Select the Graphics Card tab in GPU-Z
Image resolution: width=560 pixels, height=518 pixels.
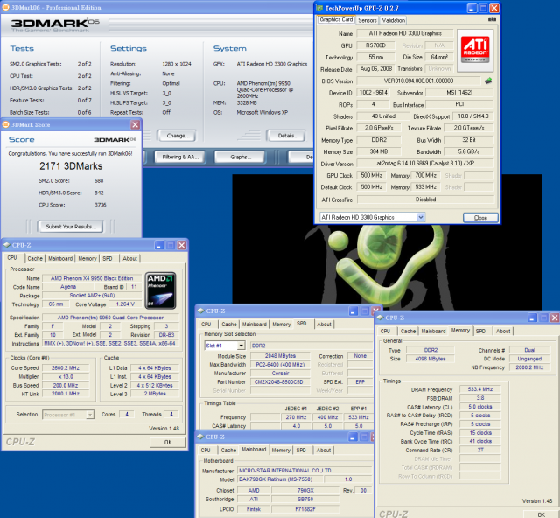(x=336, y=19)
